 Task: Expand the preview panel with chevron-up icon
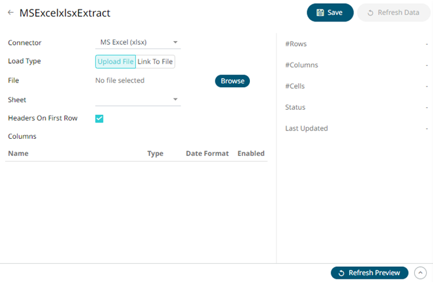tap(420, 273)
